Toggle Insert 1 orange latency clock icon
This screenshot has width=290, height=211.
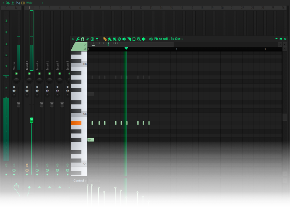click(27, 170)
